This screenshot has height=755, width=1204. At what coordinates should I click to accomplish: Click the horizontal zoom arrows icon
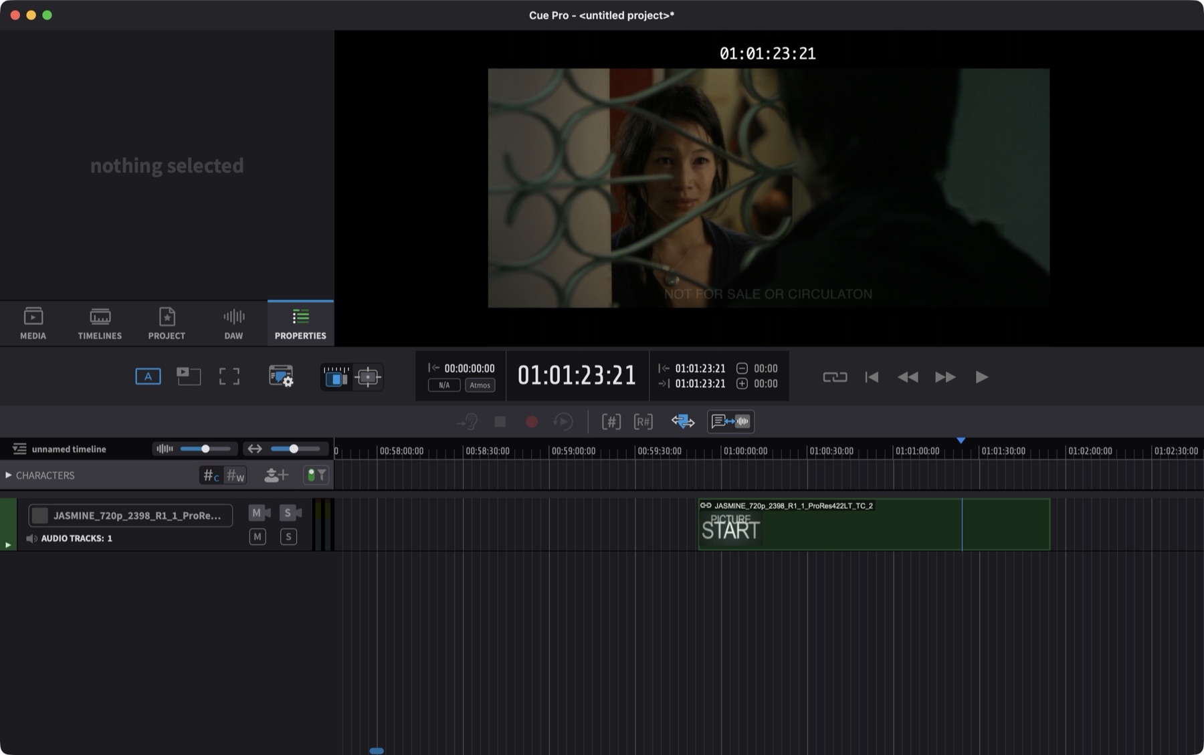tap(255, 449)
